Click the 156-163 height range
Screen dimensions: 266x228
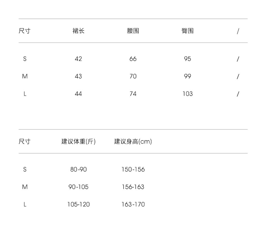[133, 187]
